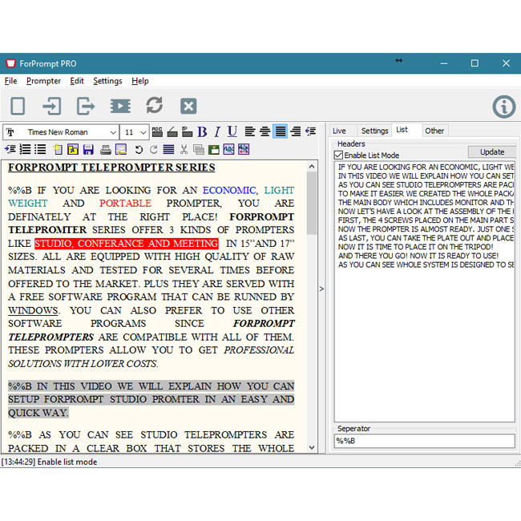Screen dimensions: 521x521
Task: Decrease indent with outdent icon
Action: coord(311,131)
